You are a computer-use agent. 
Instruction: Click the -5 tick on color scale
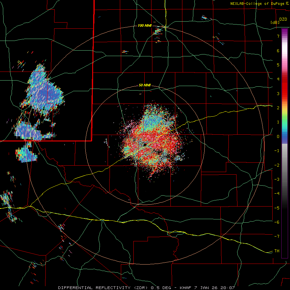pyautogui.click(x=277, y=208)
